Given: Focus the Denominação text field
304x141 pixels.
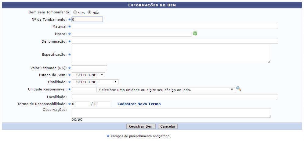Looking at the screenshot, I should [x=175, y=41].
